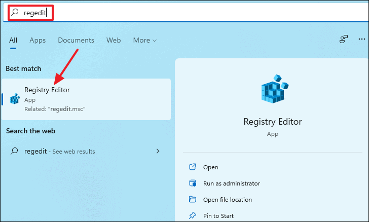
Task: Choose Pin to Start
Action: [218, 216]
